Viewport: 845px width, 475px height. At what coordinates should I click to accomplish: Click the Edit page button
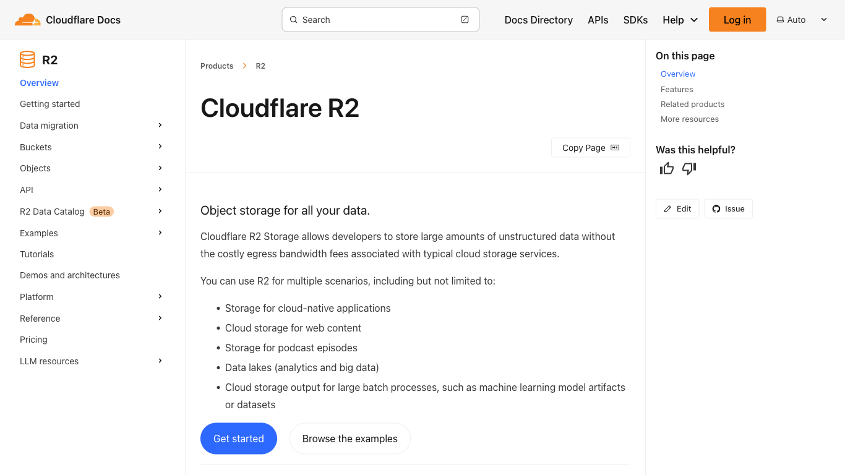[677, 209]
